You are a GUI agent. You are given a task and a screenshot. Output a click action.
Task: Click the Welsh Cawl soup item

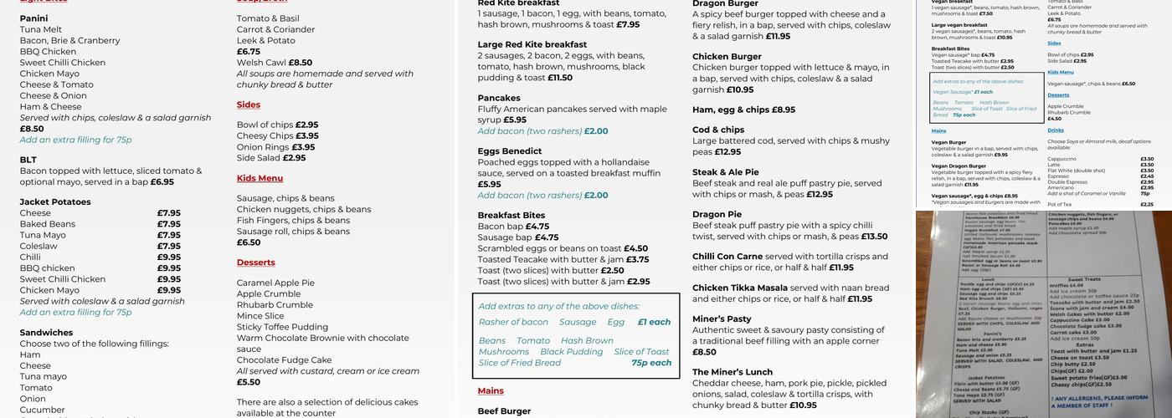point(261,63)
